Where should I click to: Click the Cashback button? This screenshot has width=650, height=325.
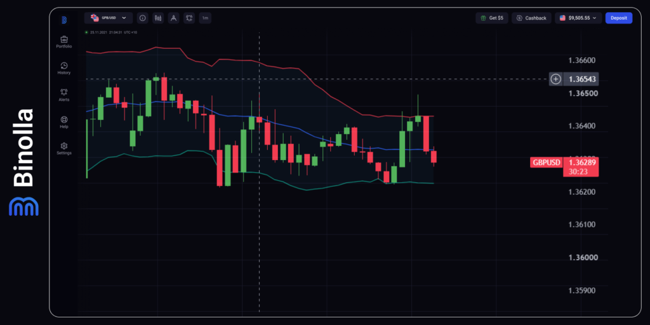point(531,18)
